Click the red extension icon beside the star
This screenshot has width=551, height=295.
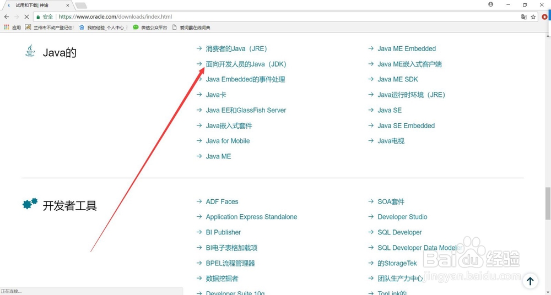point(545,17)
